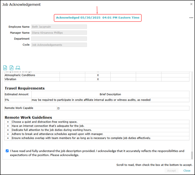Click the Manager Name field

click(59, 33)
